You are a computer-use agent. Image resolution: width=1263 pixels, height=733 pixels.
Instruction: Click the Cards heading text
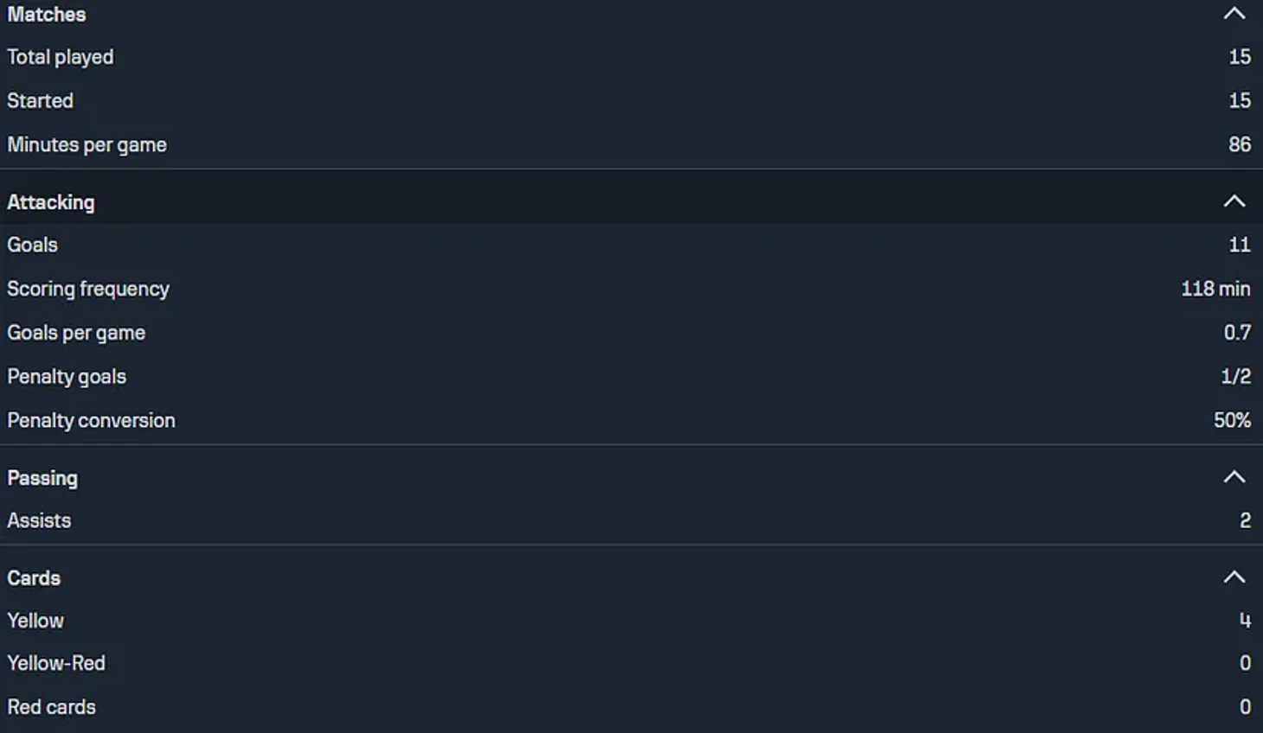[34, 578]
